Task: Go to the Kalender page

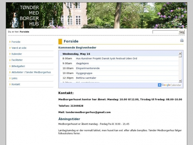Action: tap(17, 54)
